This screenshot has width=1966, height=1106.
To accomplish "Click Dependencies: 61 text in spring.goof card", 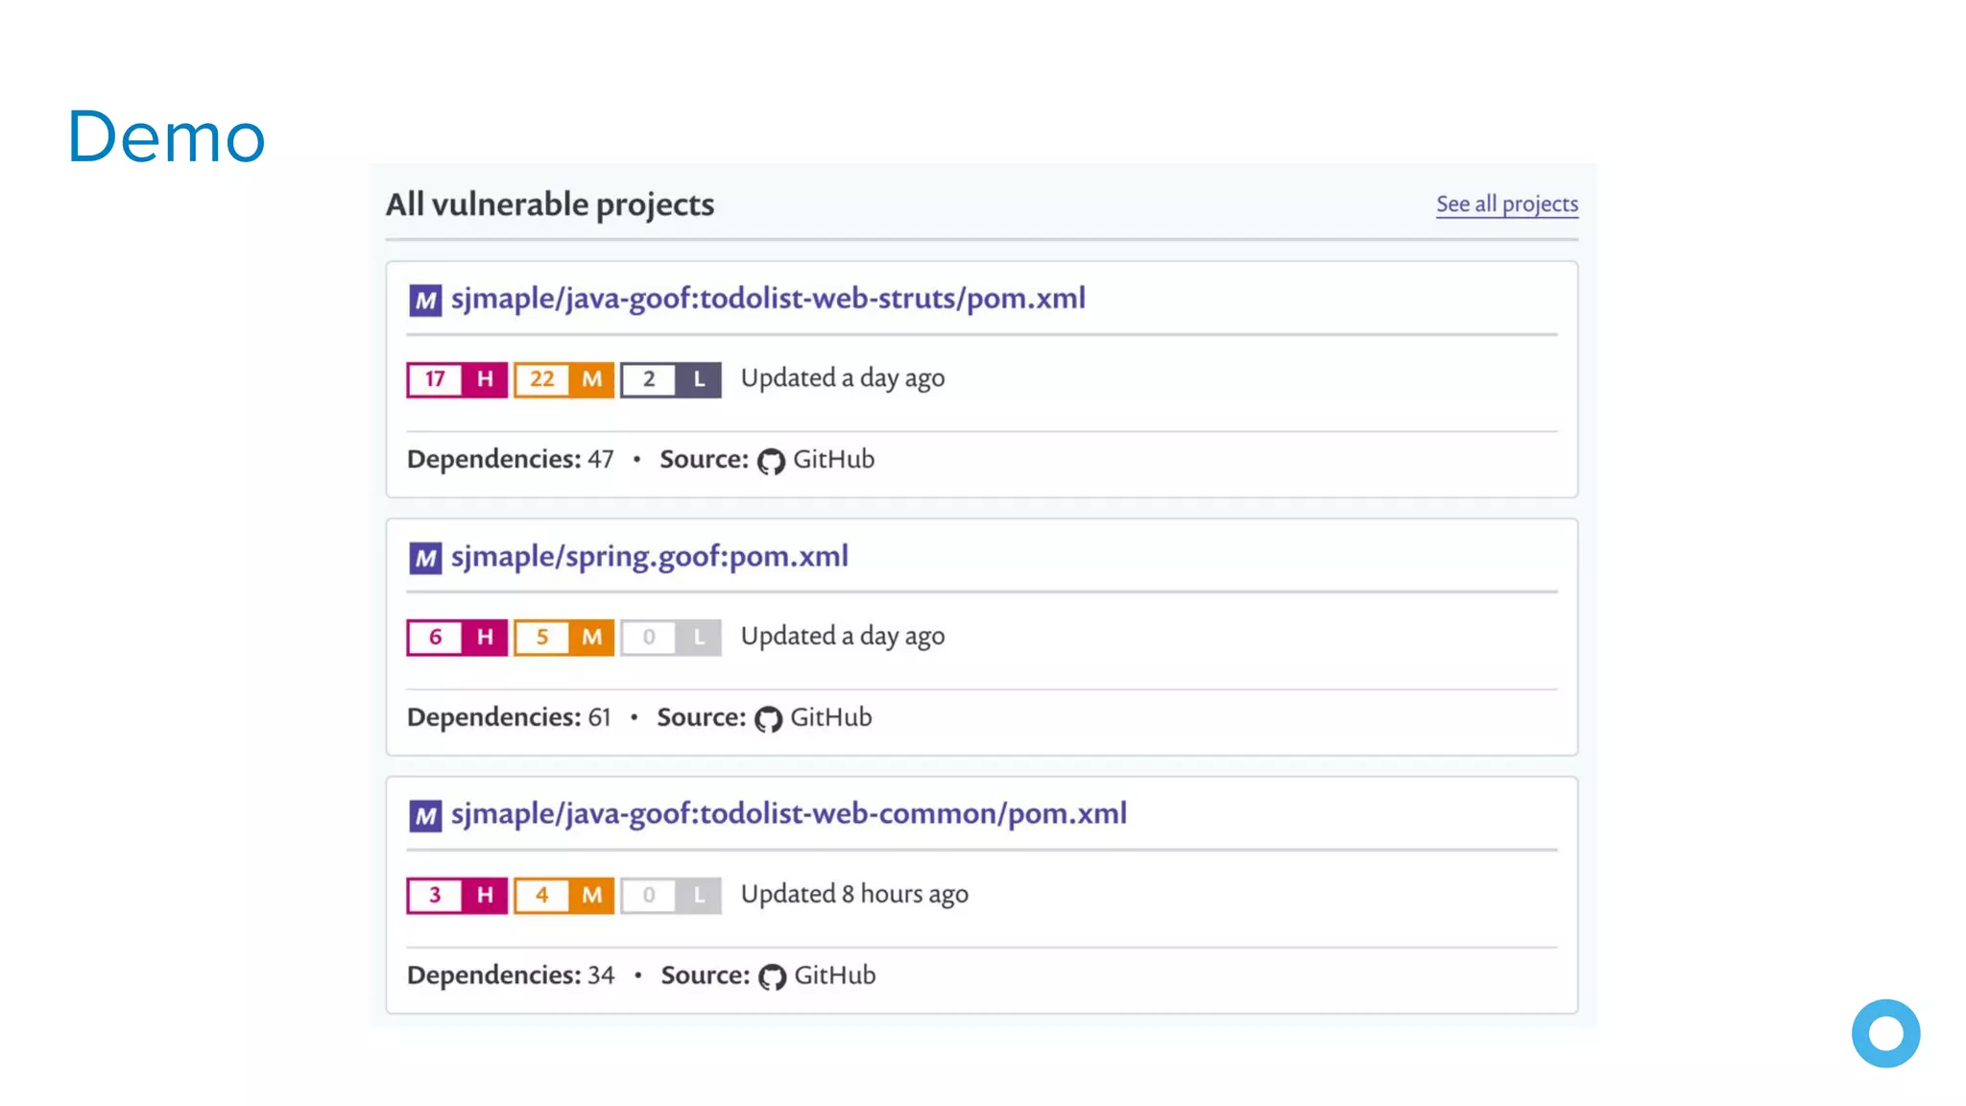I will point(509,717).
